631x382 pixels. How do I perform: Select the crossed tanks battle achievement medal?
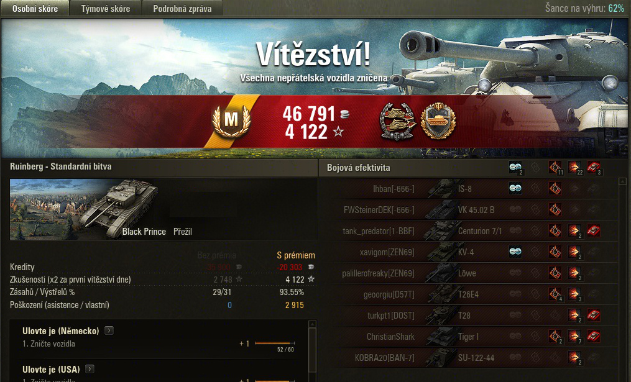coord(397,122)
